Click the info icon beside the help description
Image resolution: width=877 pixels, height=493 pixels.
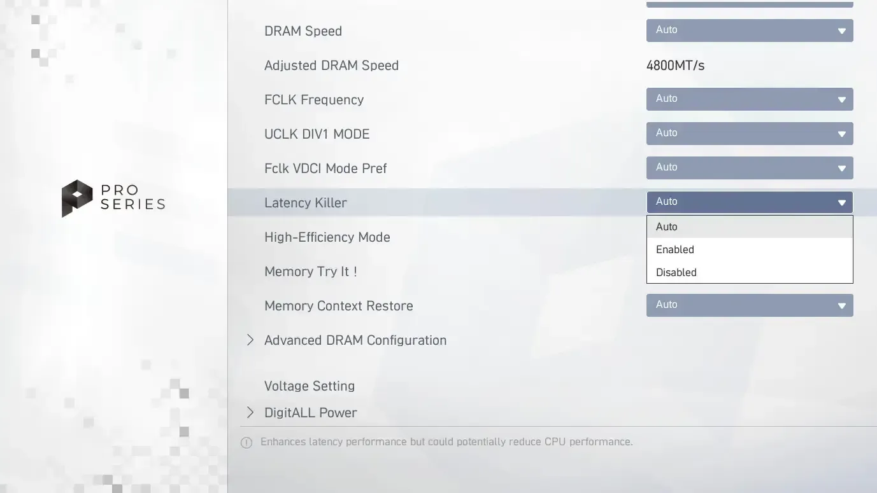coord(246,442)
